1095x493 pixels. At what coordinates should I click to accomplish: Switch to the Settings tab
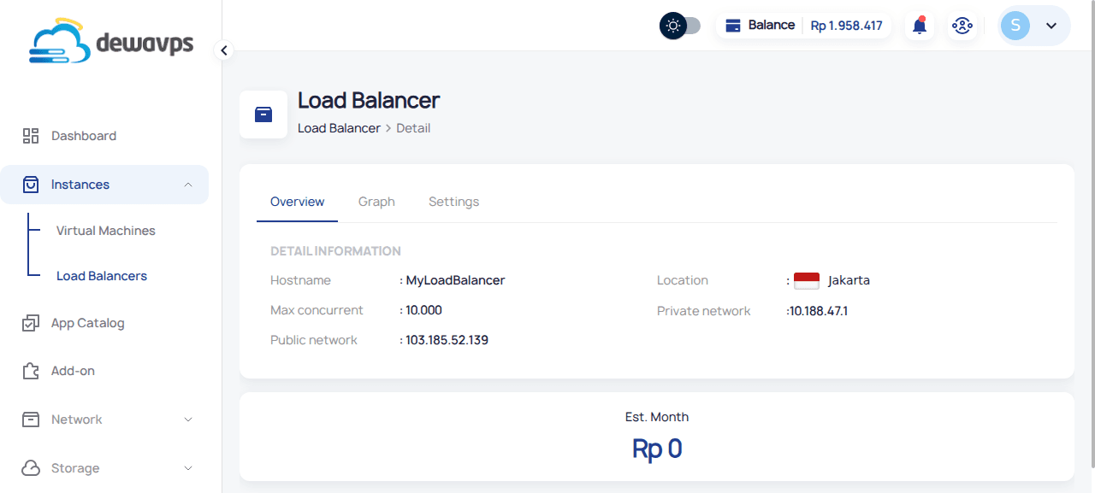point(453,201)
